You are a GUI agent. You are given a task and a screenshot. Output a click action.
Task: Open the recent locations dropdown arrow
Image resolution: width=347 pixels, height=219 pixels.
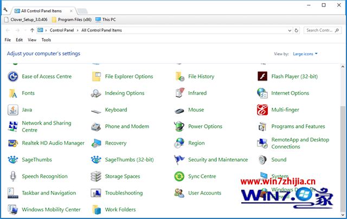[25, 30]
